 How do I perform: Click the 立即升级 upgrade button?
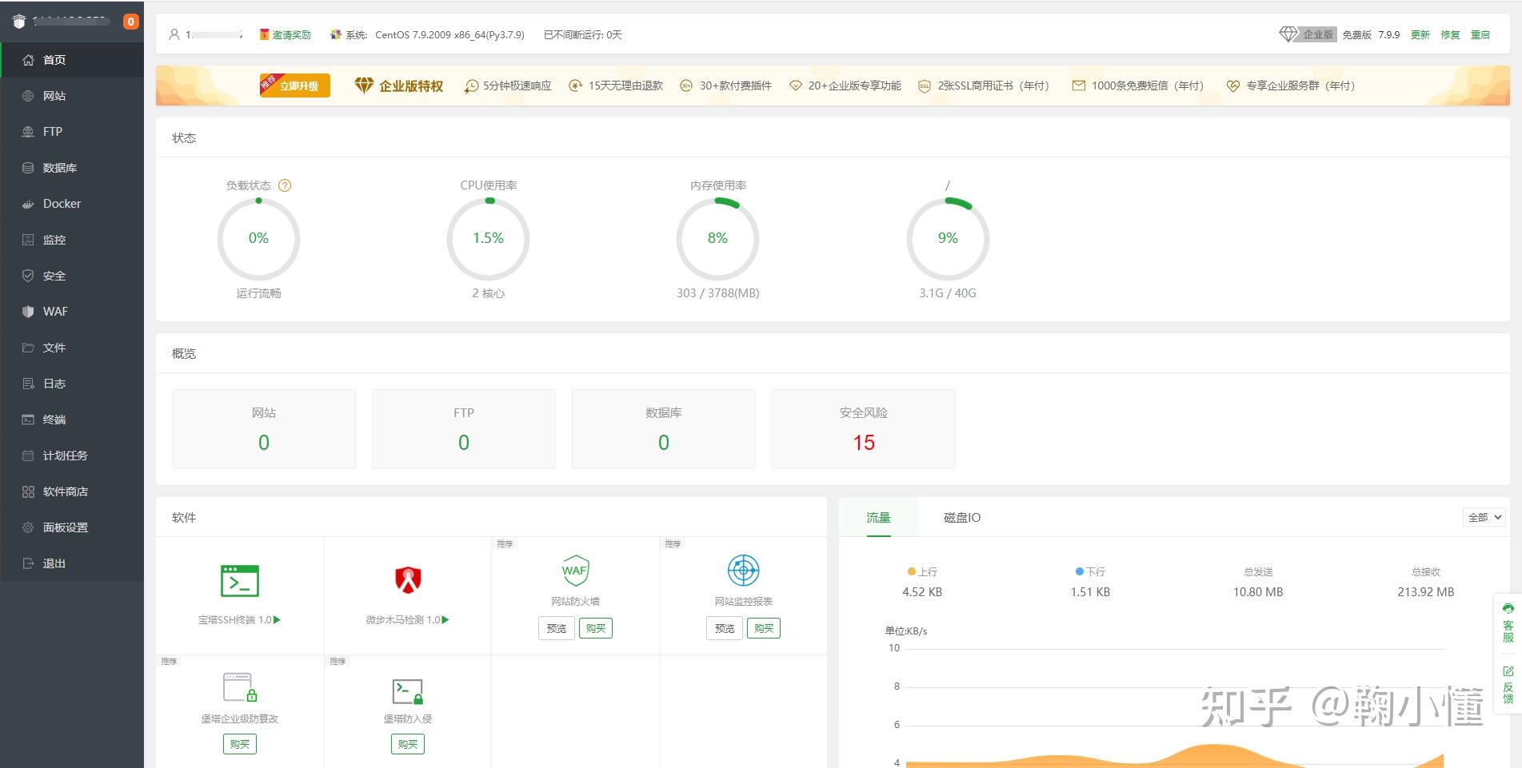pyautogui.click(x=294, y=85)
